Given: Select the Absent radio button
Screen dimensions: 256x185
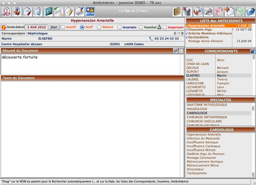Looking at the screenshot, I should pyautogui.click(x=99, y=27).
